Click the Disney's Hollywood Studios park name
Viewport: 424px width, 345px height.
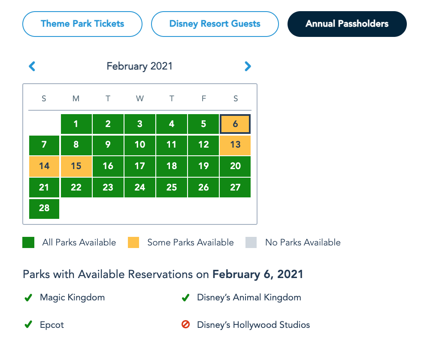[253, 325]
